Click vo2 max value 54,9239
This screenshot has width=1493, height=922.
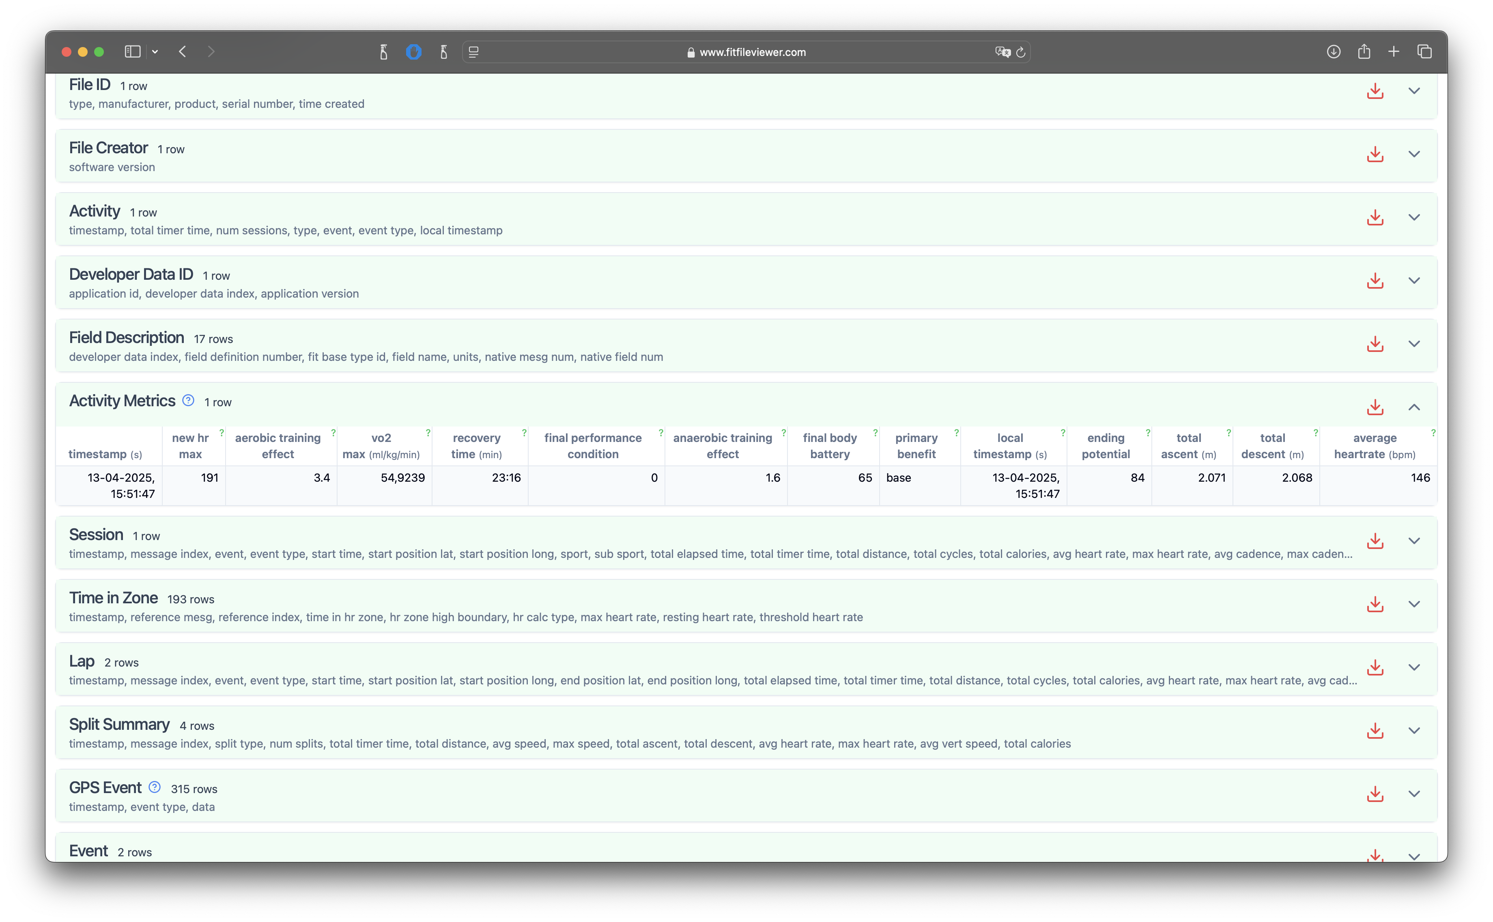[403, 478]
